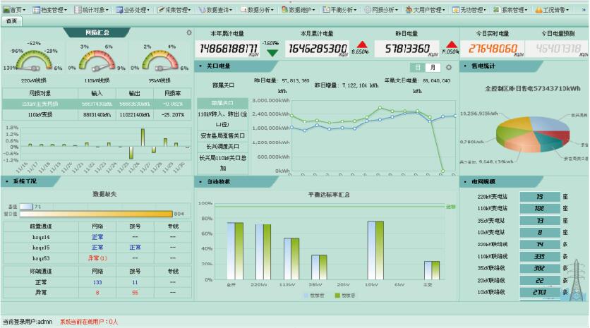Click the green down arrow beside 本年累计电量

click(x=272, y=52)
